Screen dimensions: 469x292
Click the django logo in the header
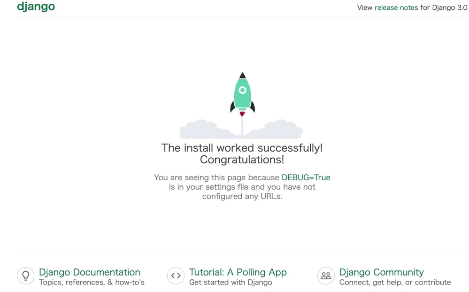(x=36, y=7)
